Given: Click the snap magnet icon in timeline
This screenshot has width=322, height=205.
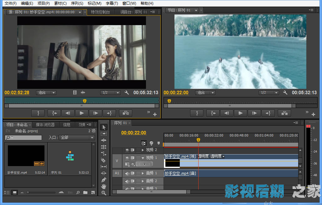Looking at the screenshot, I should click(x=144, y=143).
